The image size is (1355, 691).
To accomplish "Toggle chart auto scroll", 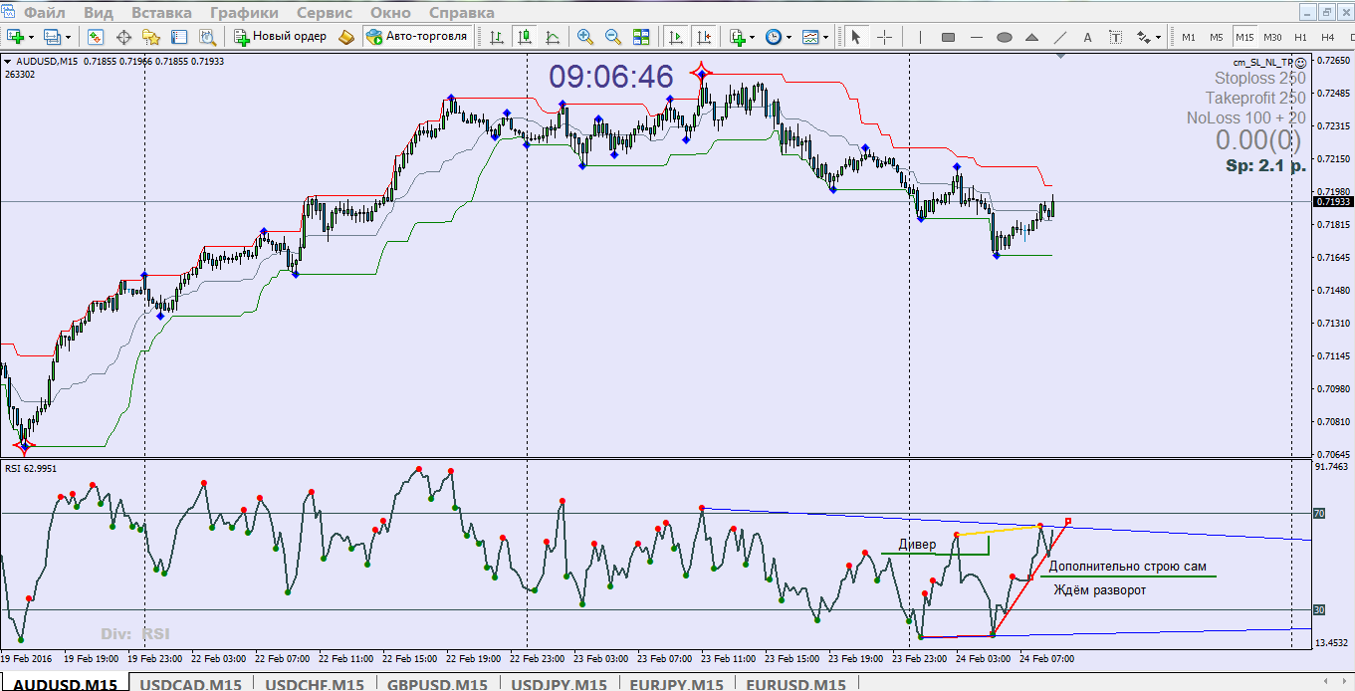I will [676, 37].
